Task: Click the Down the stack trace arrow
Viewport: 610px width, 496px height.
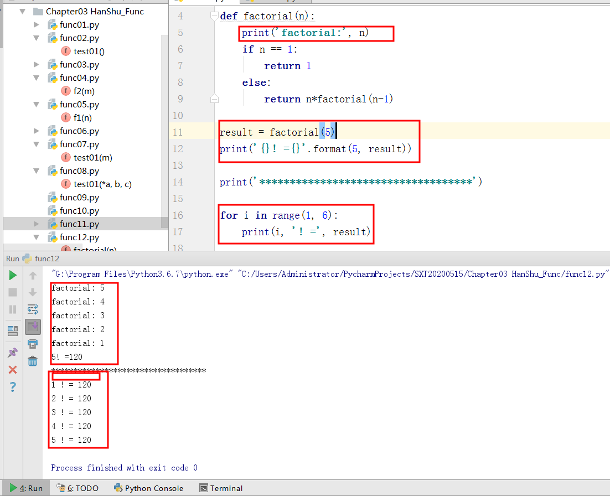Action: click(x=33, y=292)
